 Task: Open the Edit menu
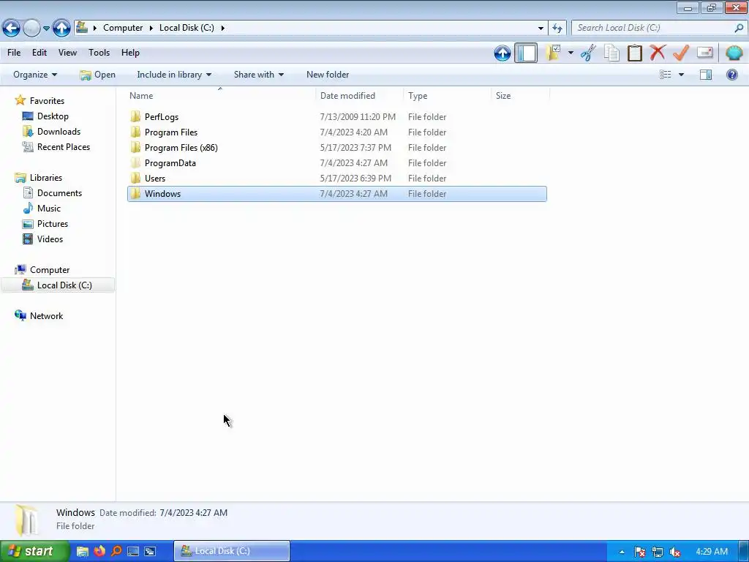pyautogui.click(x=39, y=53)
